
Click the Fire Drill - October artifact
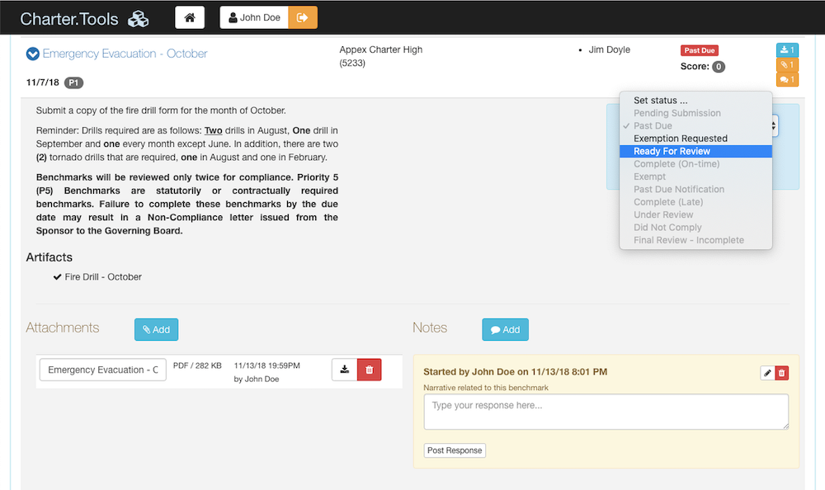click(103, 277)
